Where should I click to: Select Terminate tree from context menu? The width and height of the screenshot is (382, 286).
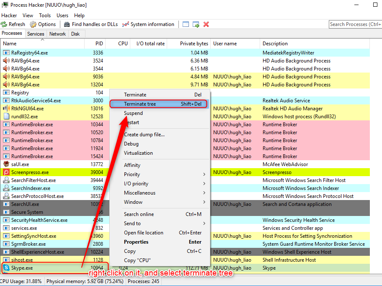[x=158, y=104]
